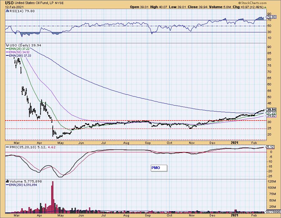281x218 pixels.
Task: Click the 125M label on volume axis
Action: (x=272, y=181)
